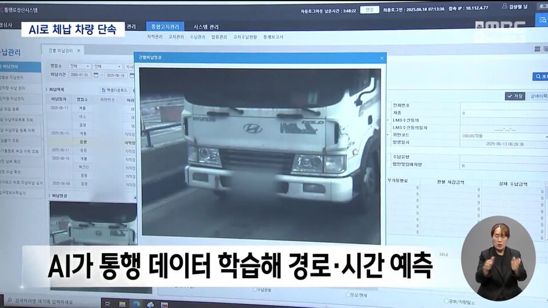Select the 2025-06-10 row in unpaid list
Screen dimensions: 548x308
pos(92,158)
